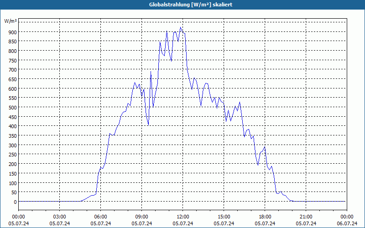Select the 850 value on the Y-axis

click(13, 41)
